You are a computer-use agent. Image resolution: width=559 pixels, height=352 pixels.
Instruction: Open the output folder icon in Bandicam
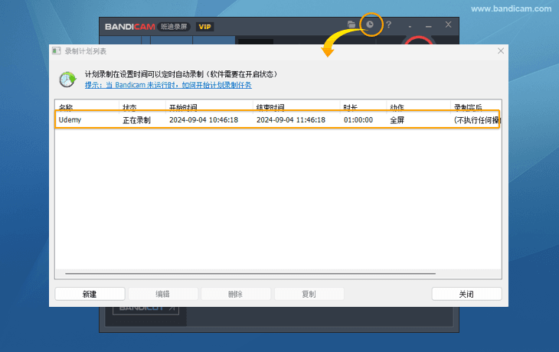tap(351, 24)
